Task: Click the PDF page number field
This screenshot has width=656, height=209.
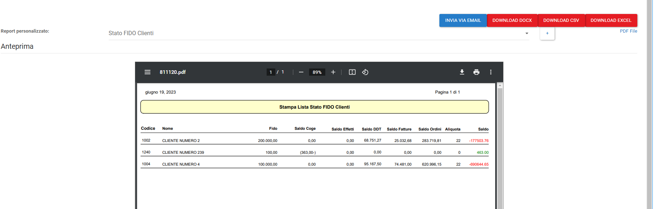Action: pyautogui.click(x=271, y=72)
